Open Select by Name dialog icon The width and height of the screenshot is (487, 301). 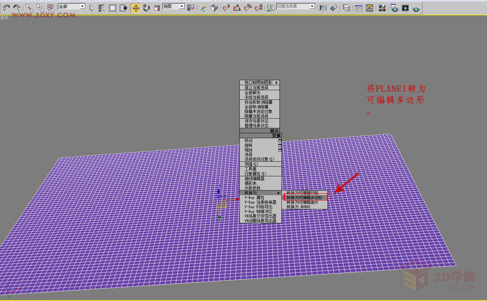click(102, 8)
